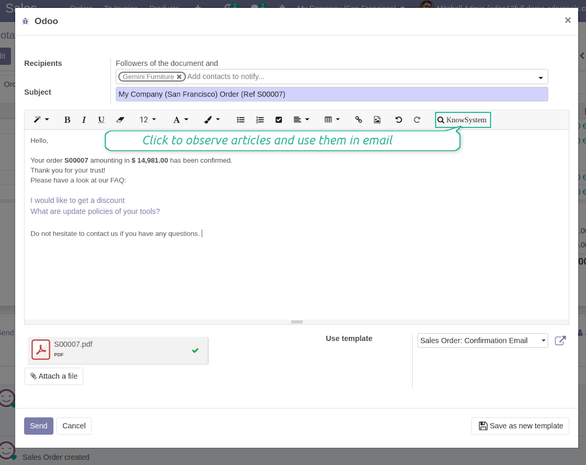
Task: Click the Odoo debug bug icon
Action: (x=25, y=21)
